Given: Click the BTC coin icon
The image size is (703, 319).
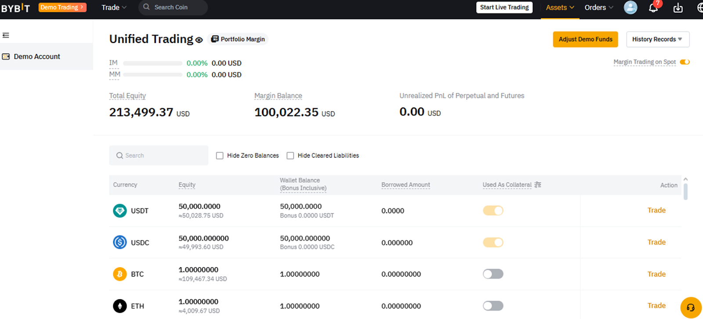Looking at the screenshot, I should 120,274.
